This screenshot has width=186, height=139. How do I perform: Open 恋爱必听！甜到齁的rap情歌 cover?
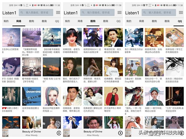pyautogui.click(x=134, y=67)
